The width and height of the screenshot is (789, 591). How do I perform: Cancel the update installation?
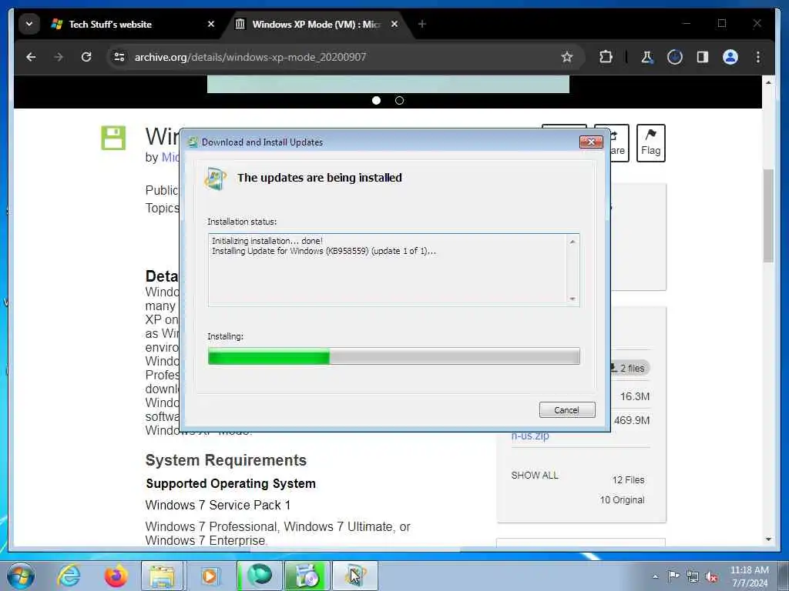coord(567,410)
